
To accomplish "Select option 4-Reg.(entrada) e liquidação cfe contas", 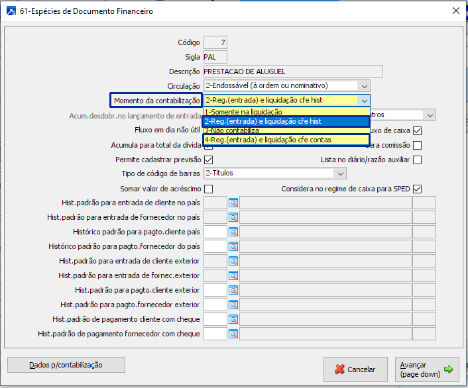I will tap(287, 140).
